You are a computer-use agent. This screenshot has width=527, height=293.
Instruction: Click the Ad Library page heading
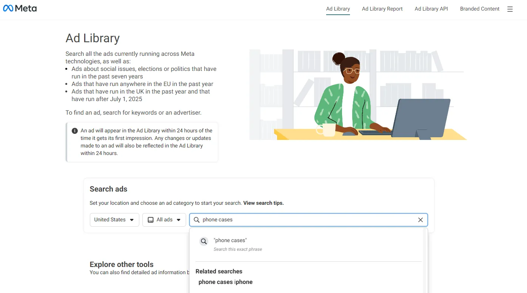(92, 38)
